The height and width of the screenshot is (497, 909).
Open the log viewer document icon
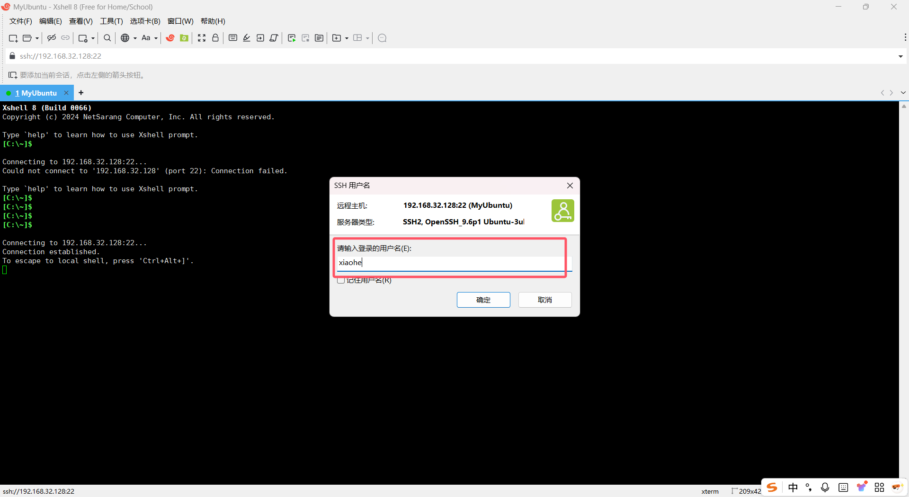click(x=319, y=38)
